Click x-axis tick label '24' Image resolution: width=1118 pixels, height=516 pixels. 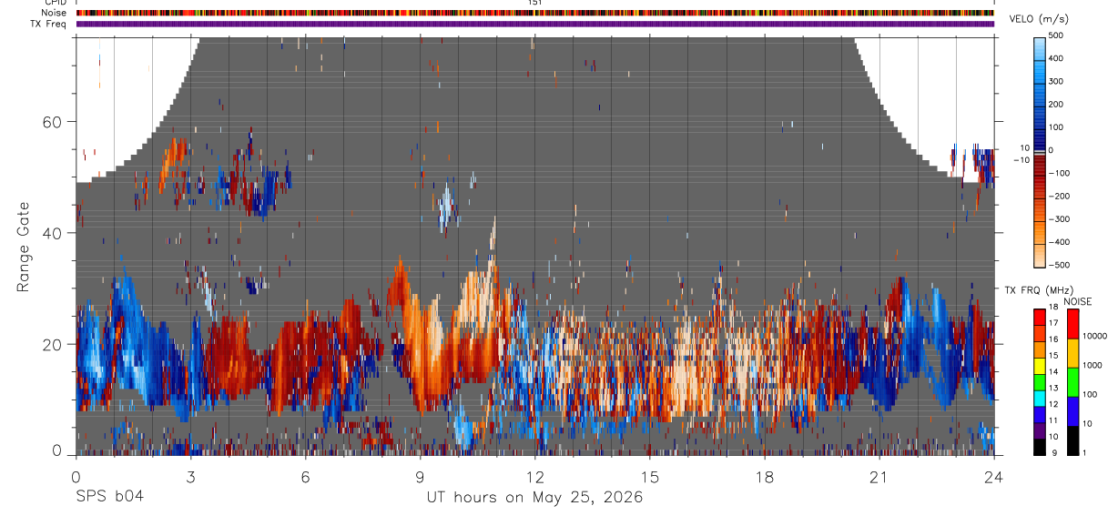click(995, 476)
